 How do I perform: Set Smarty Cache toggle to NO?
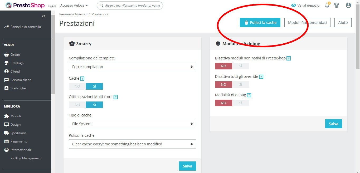(77, 87)
